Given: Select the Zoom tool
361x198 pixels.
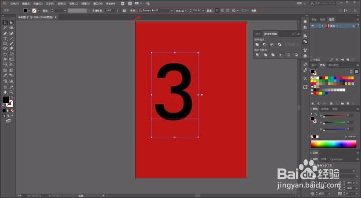Looking at the screenshot, I should [11, 92].
